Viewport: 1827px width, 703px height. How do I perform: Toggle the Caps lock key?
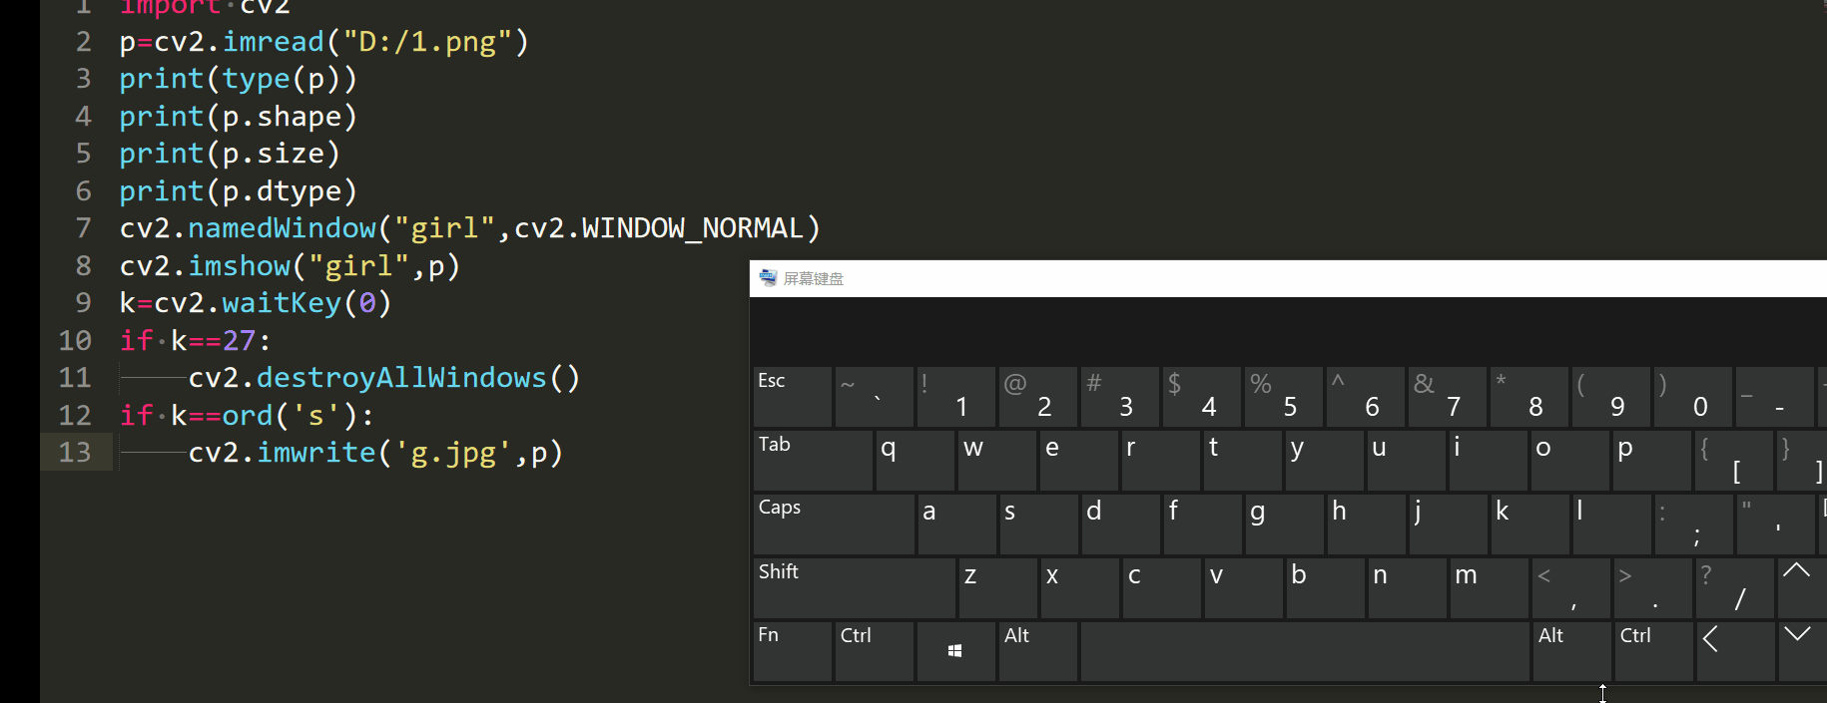pos(834,525)
